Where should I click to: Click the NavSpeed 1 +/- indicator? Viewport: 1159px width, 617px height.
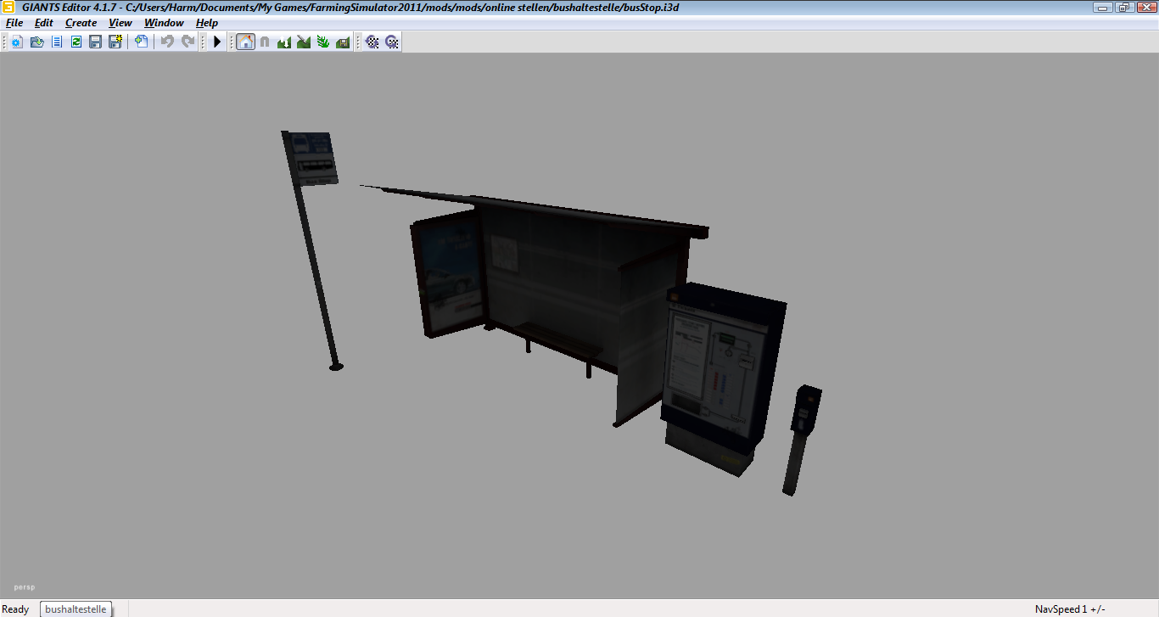pos(1069,609)
